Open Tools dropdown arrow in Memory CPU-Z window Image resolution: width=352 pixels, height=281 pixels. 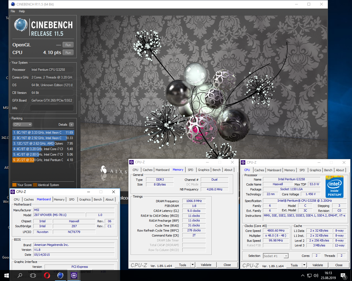193,265
